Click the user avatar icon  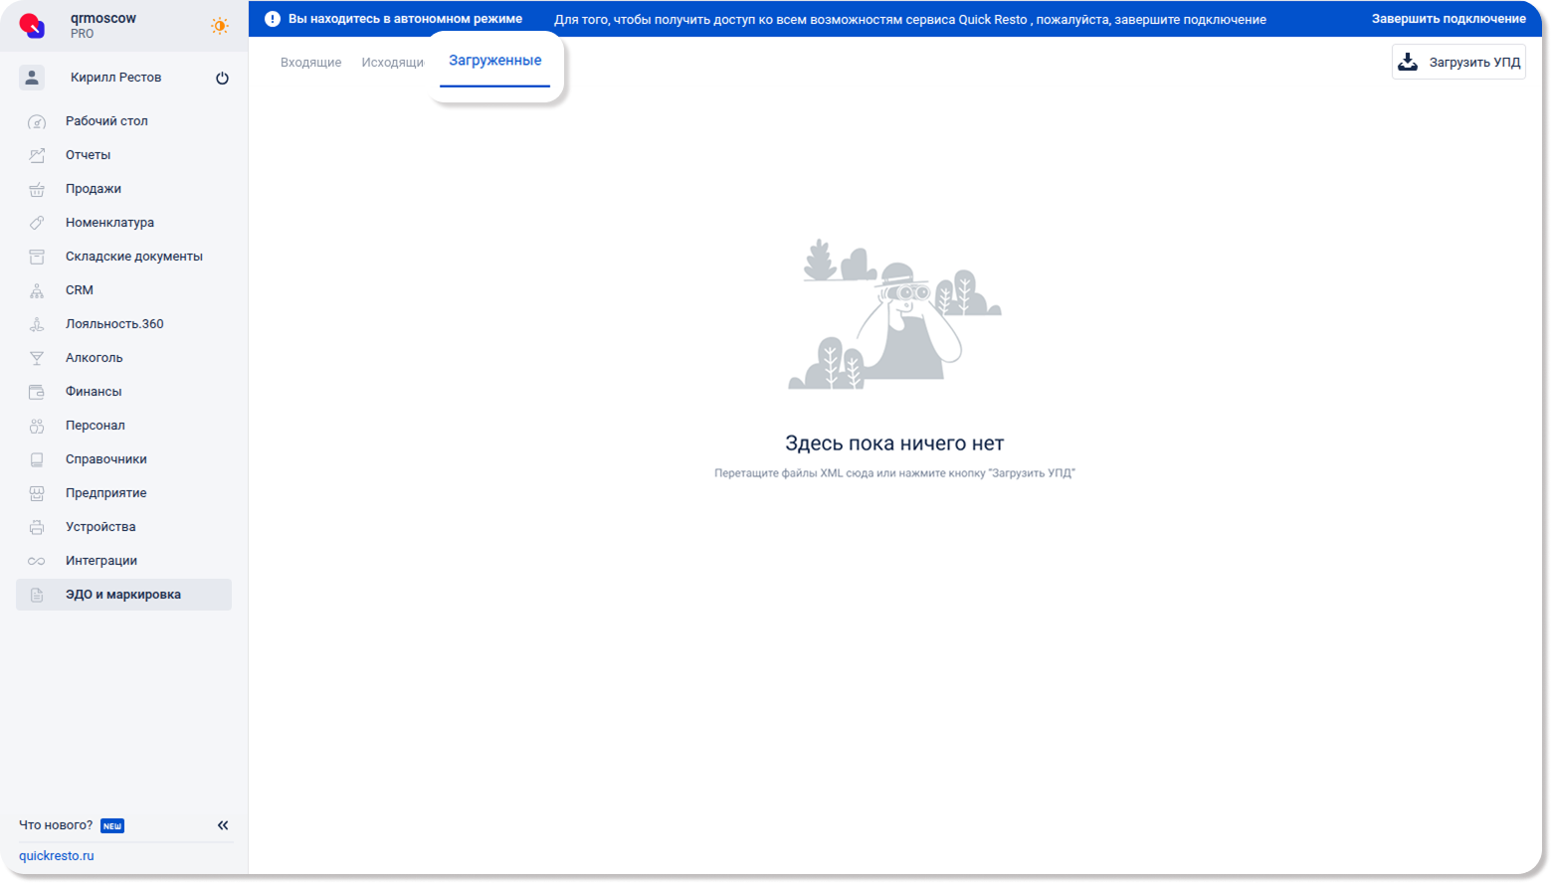pyautogui.click(x=32, y=78)
